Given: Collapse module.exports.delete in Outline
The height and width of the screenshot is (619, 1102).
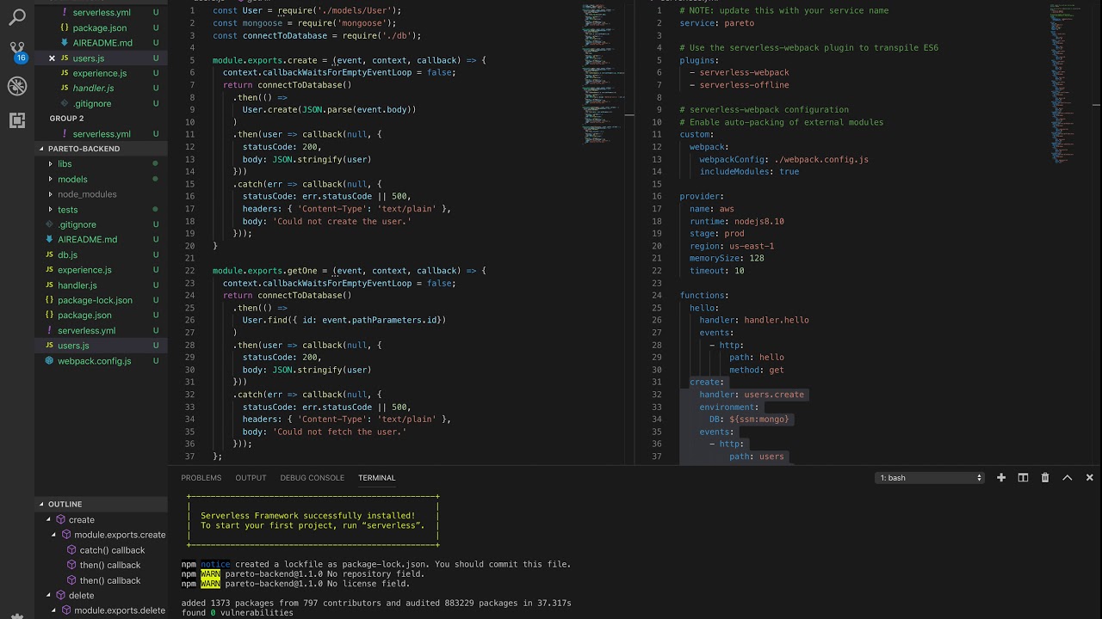Looking at the screenshot, I should point(55,610).
